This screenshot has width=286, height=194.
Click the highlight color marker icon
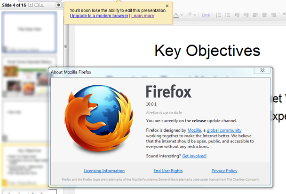[189, 15]
